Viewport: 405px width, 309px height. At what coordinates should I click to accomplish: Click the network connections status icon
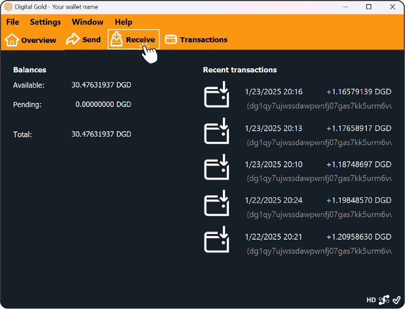384,300
